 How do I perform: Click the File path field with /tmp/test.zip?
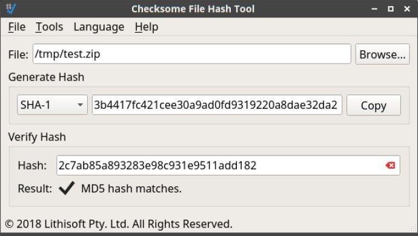[x=191, y=54]
